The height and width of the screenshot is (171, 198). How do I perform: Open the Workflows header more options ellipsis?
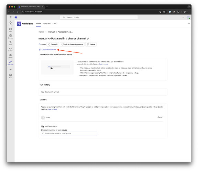(x=189, y=24)
